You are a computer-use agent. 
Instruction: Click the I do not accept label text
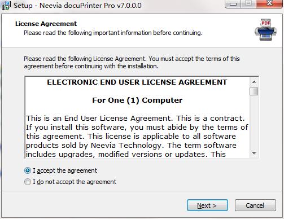[75, 182]
